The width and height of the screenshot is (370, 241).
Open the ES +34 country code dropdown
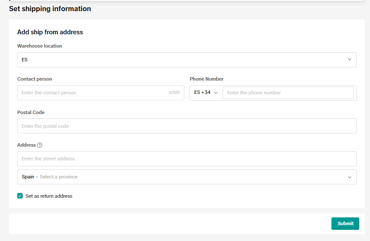pyautogui.click(x=206, y=93)
